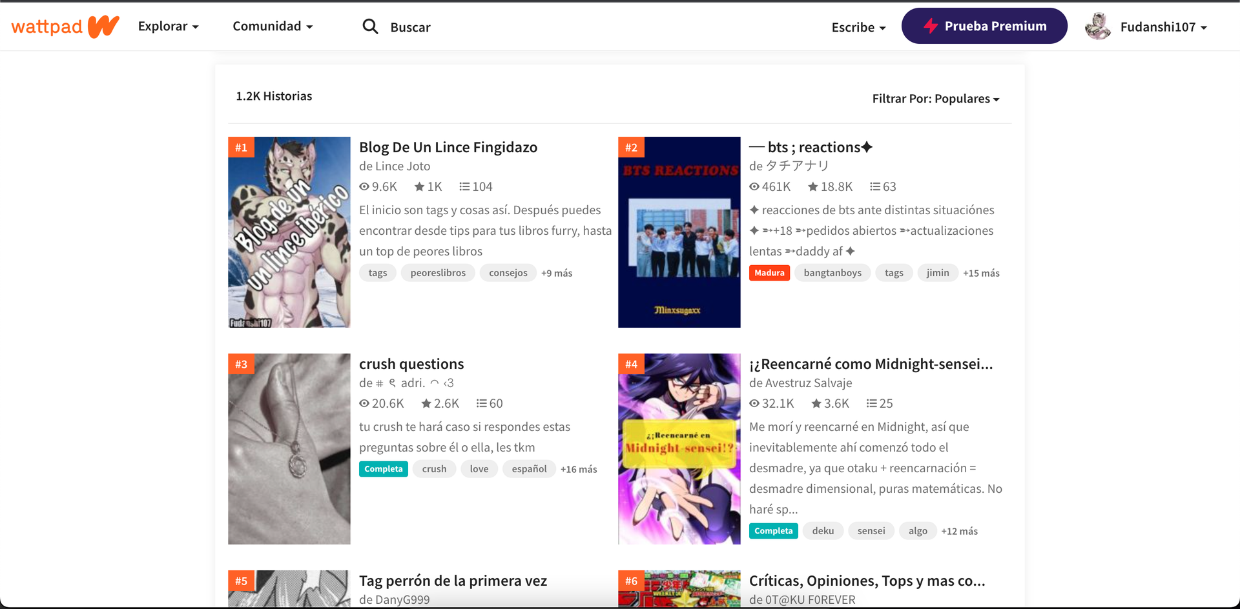Open story crush questions
The height and width of the screenshot is (609, 1240).
click(x=411, y=364)
